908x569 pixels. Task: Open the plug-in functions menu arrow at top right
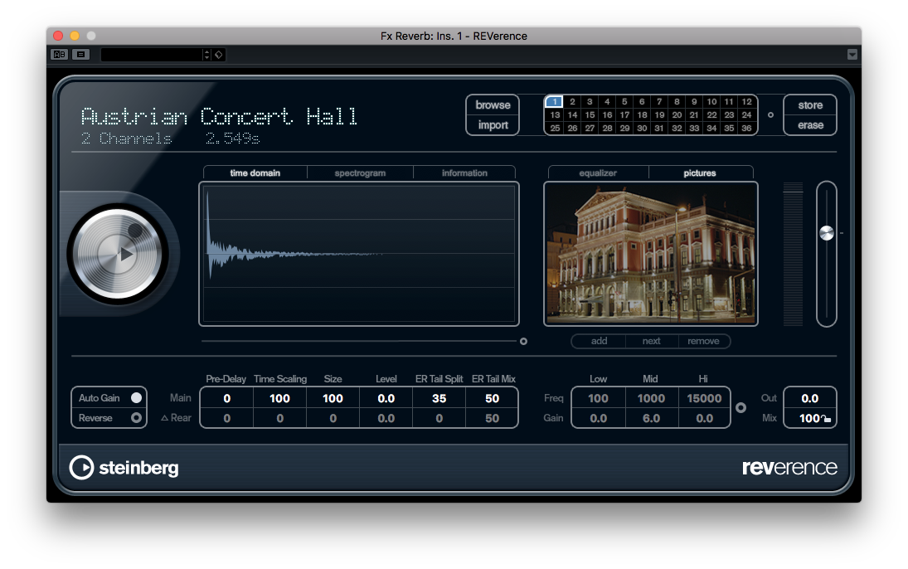(852, 55)
